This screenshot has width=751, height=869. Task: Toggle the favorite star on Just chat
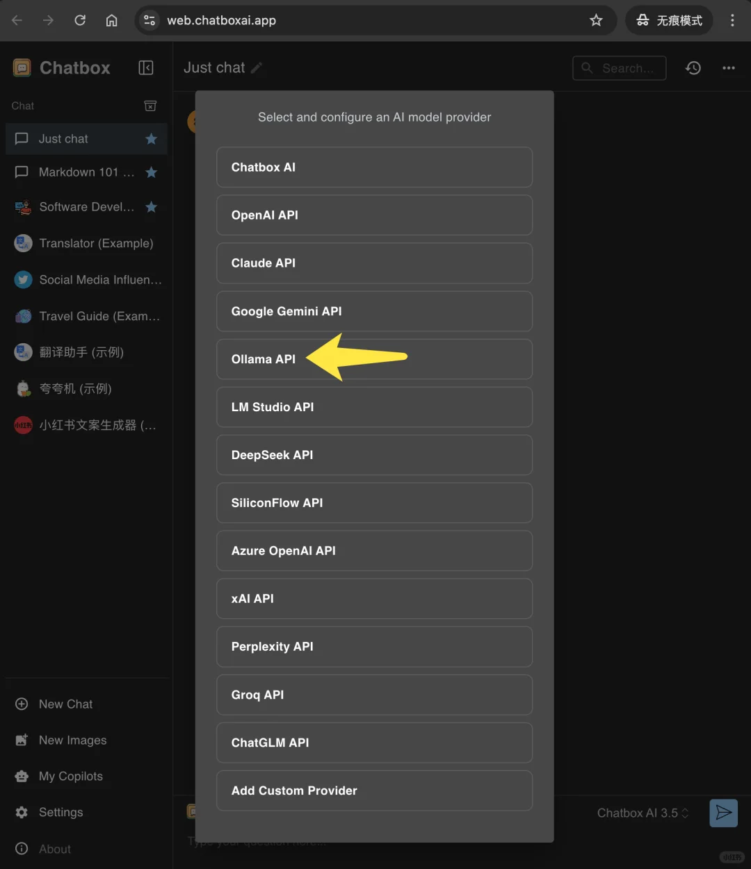151,139
